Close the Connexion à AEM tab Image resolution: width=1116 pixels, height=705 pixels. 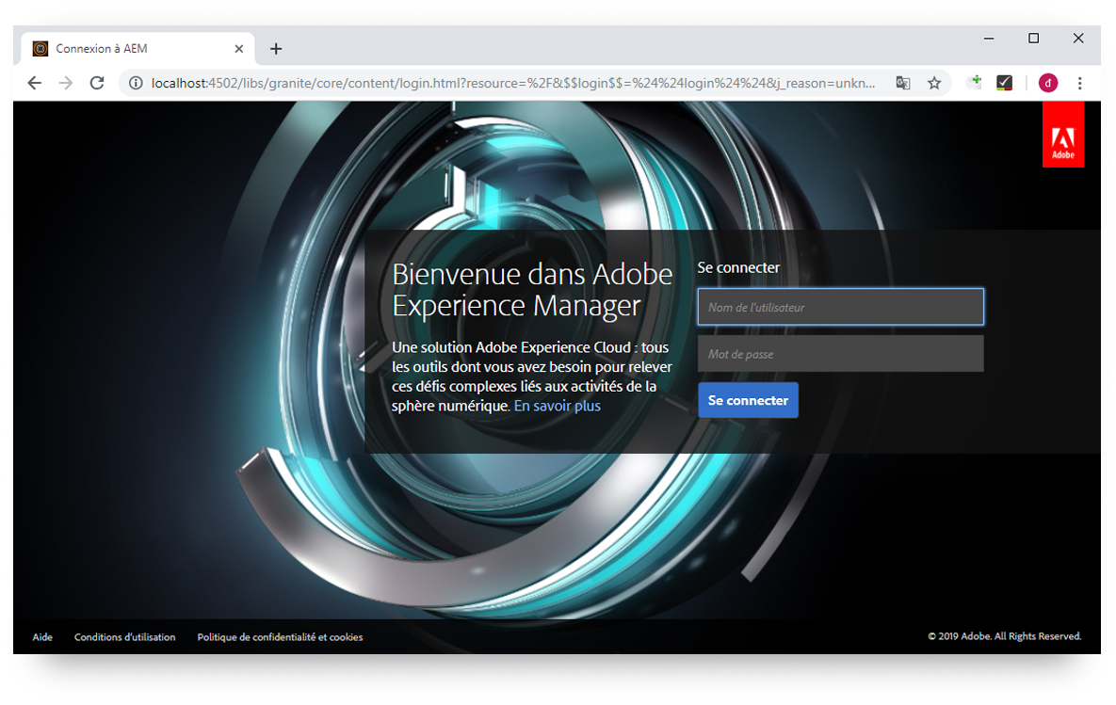(239, 48)
